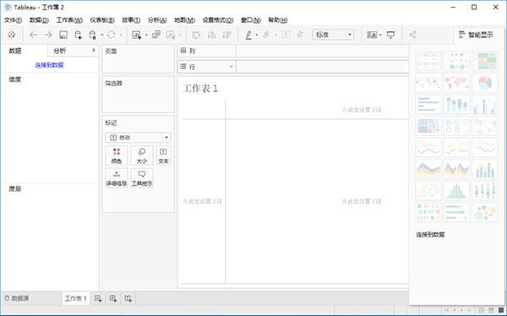Click the left pane 连接到数据 link

(x=49, y=65)
